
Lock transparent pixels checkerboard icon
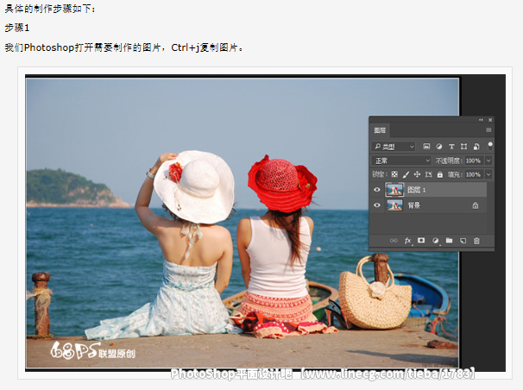[x=394, y=174]
